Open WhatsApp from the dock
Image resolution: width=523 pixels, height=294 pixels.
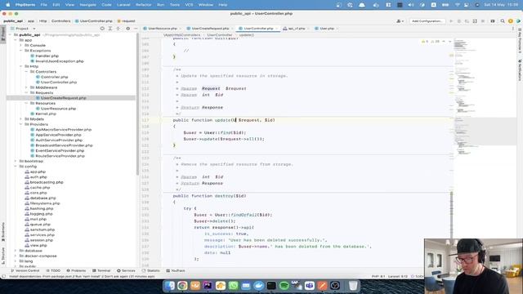(233, 286)
